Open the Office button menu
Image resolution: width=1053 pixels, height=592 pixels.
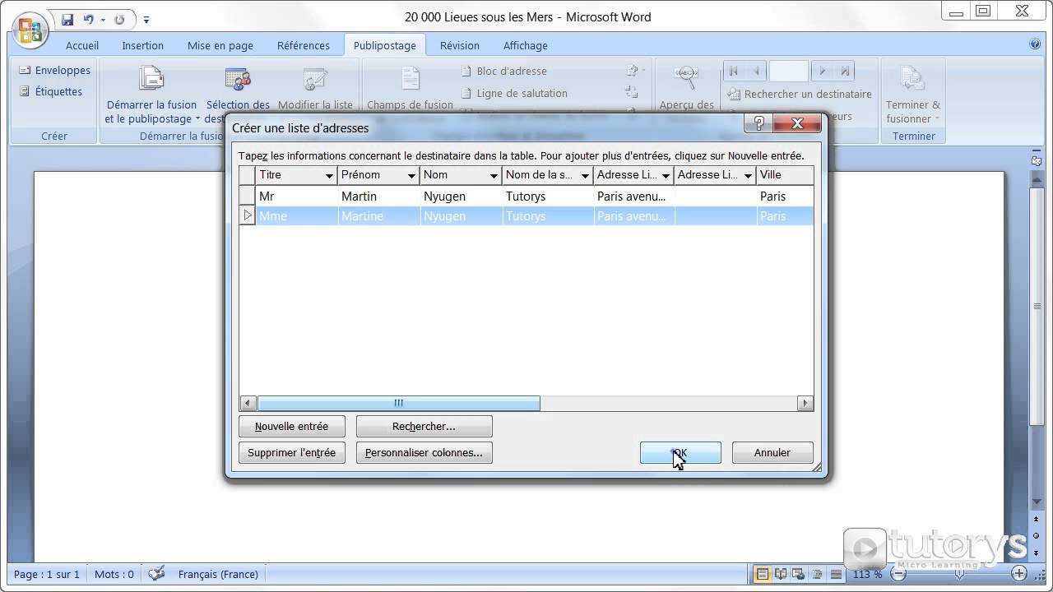(30, 30)
